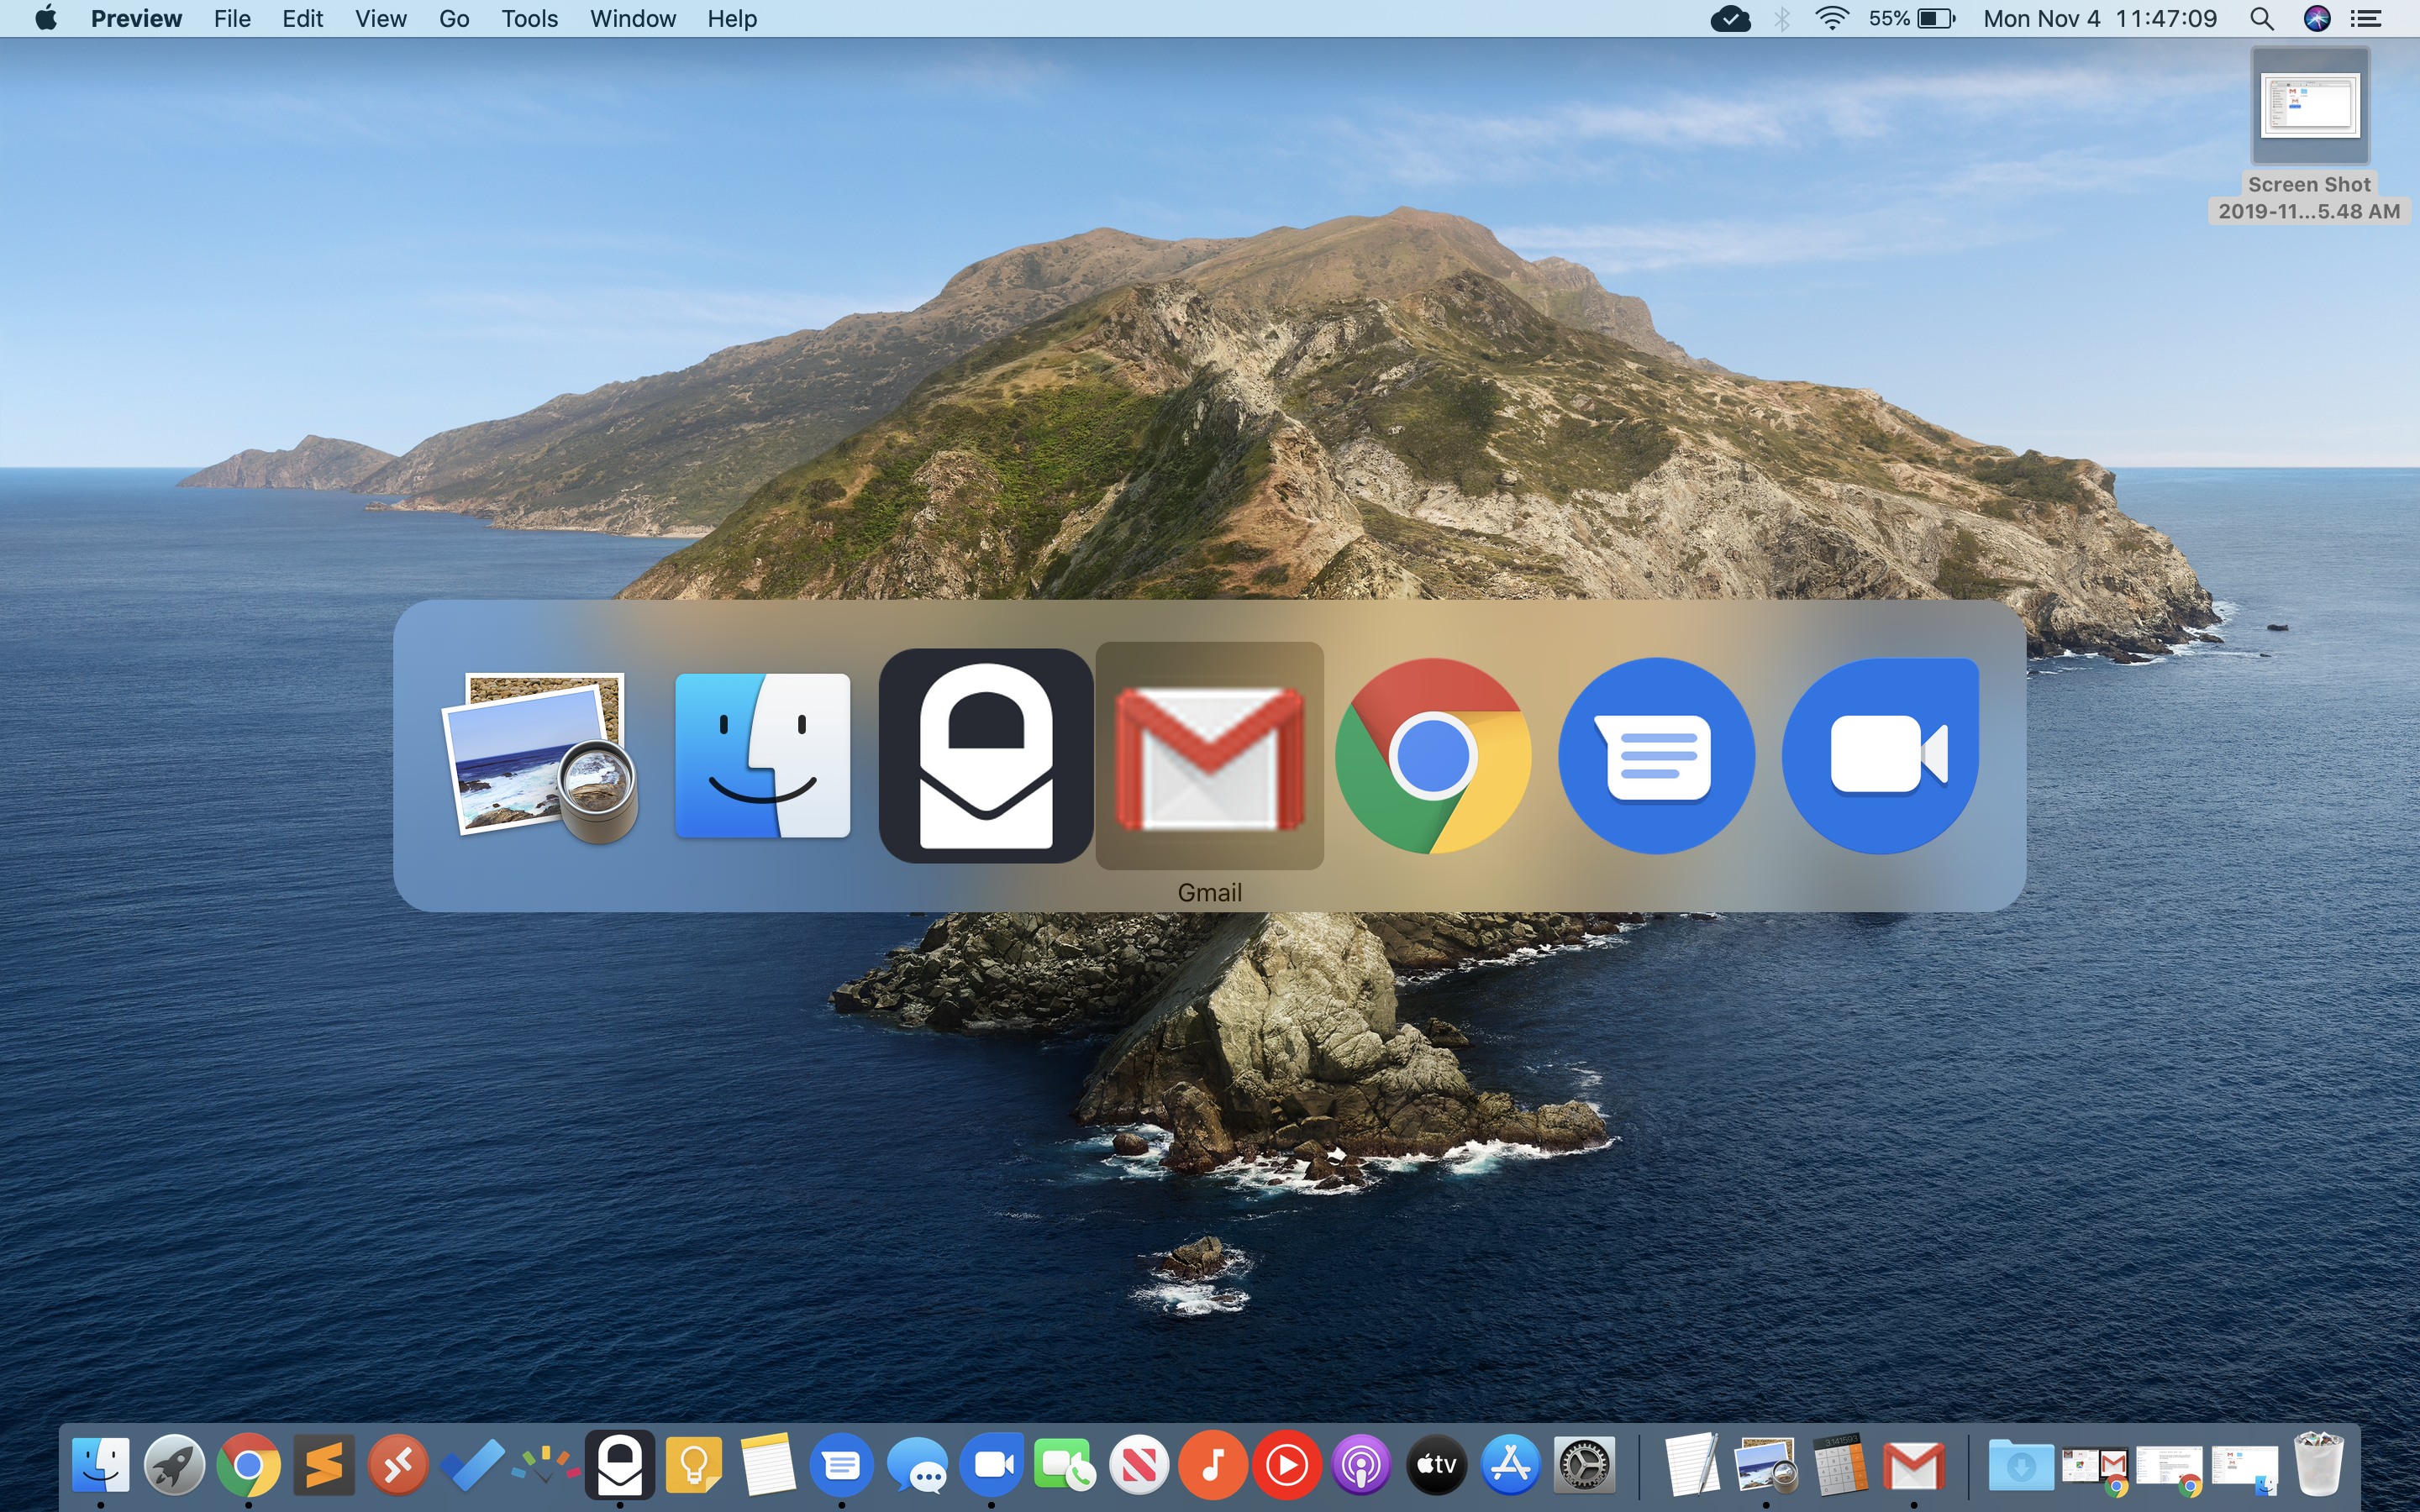Viewport: 2420px width, 1512px height.
Task: Open Sublime Text from the Dock
Action: pyautogui.click(x=323, y=1466)
